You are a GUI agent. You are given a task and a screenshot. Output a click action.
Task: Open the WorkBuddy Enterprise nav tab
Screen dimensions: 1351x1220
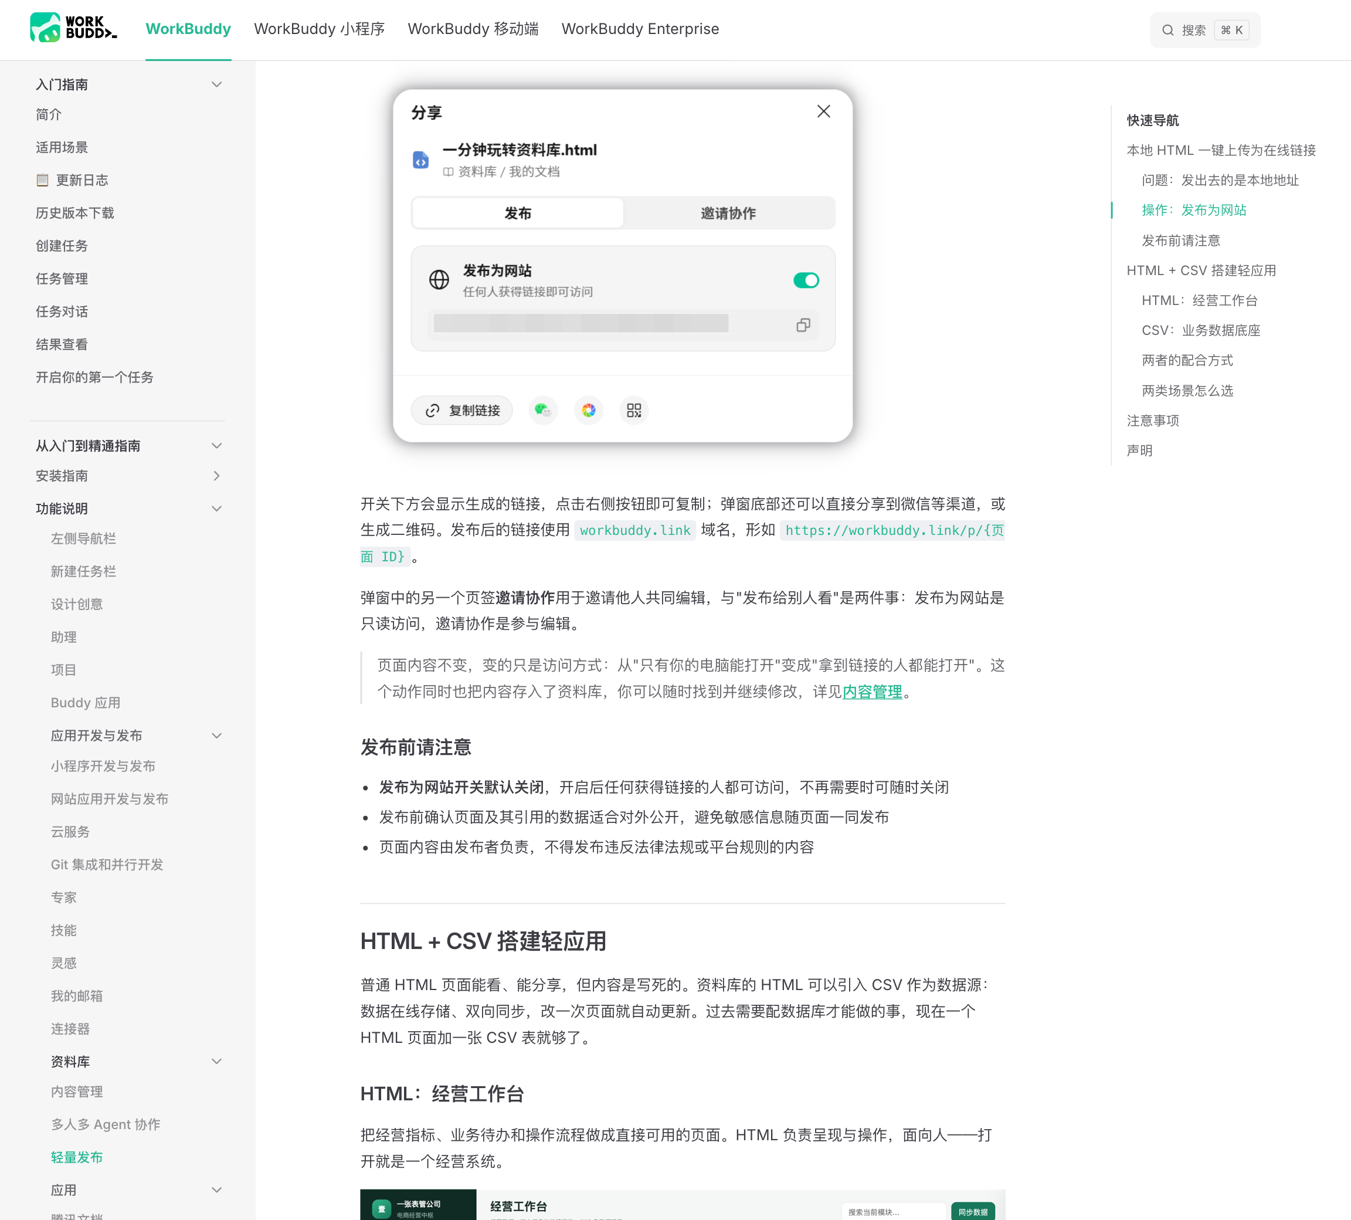click(x=640, y=29)
